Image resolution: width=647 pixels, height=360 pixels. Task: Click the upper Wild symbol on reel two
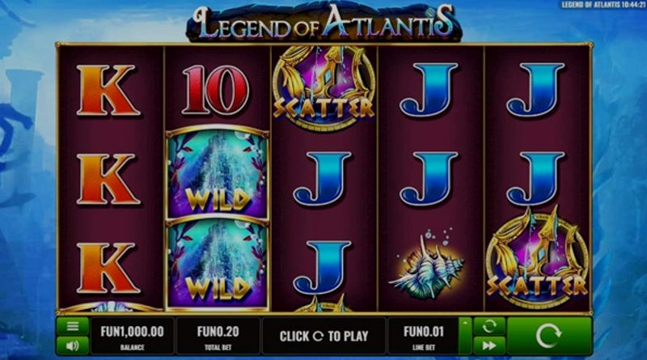click(x=218, y=172)
